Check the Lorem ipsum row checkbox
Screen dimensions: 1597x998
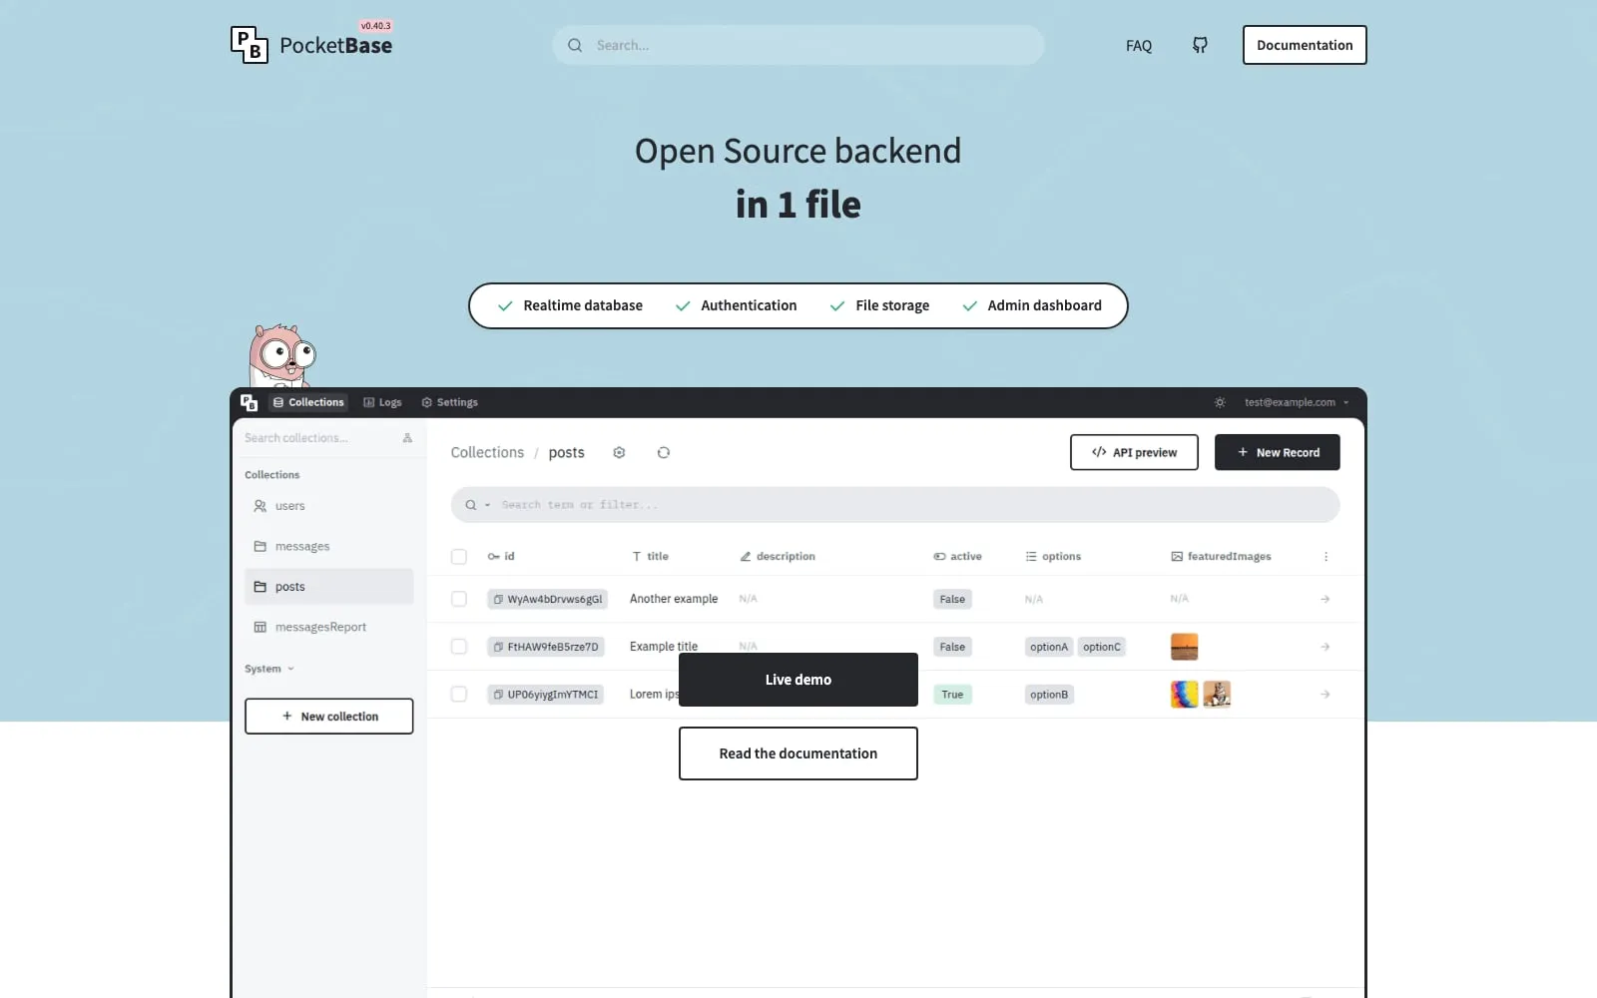tap(459, 695)
